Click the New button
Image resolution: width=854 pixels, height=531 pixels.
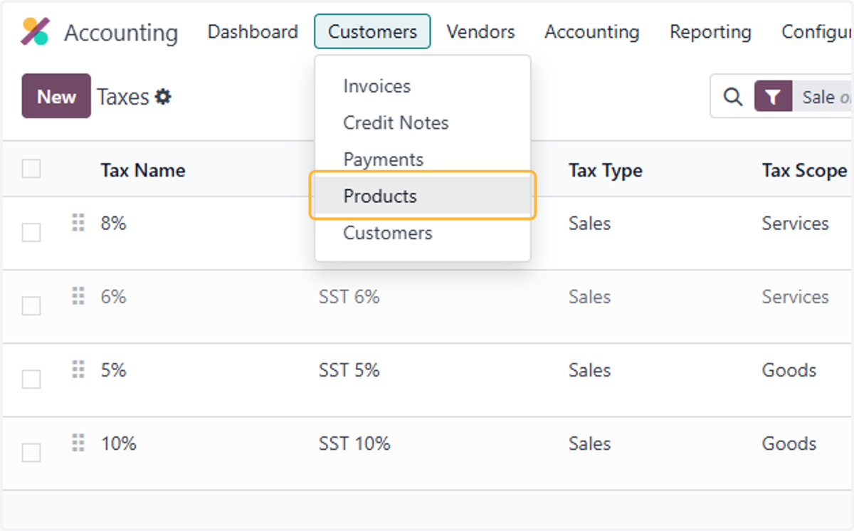[x=56, y=96]
